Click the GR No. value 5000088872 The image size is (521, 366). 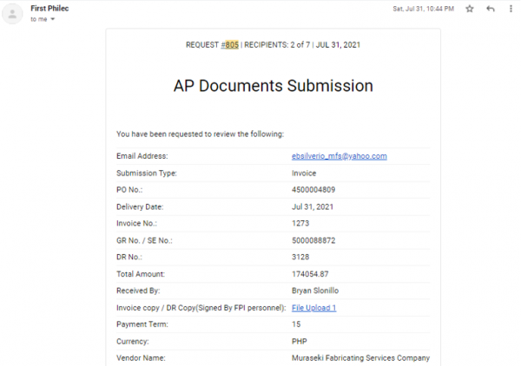click(x=313, y=240)
